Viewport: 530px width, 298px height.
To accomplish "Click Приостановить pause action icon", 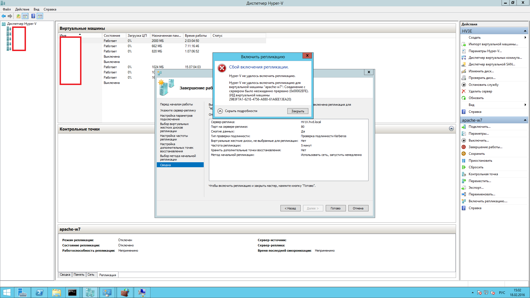I will pos(464,161).
